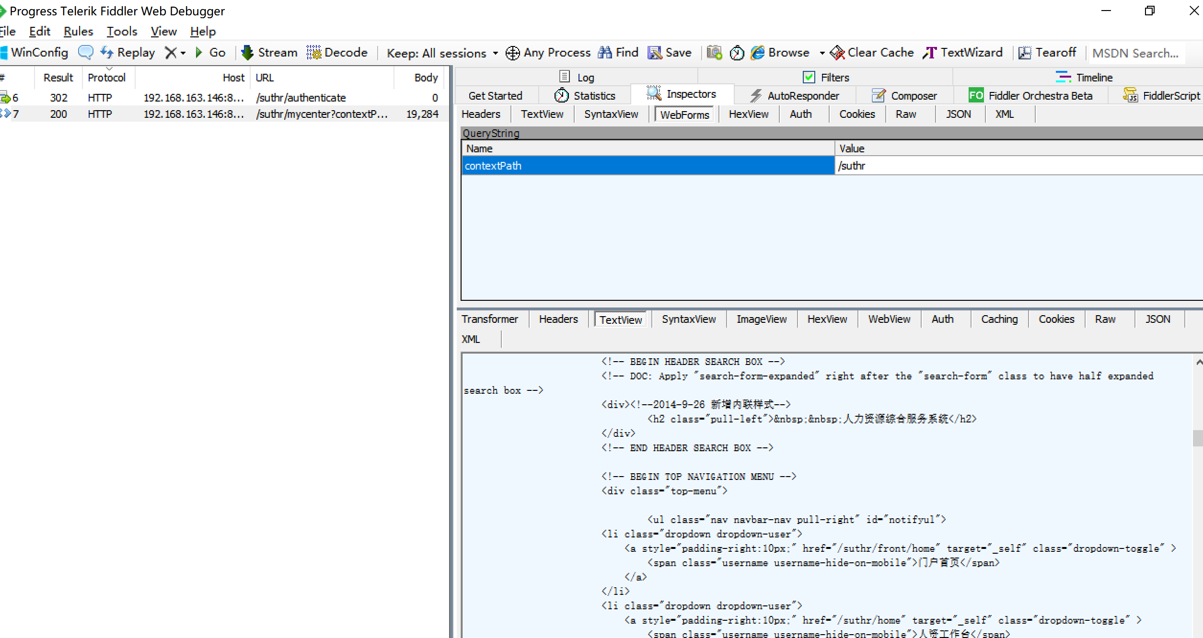Open Keep: All sessions dropdown

point(442,53)
